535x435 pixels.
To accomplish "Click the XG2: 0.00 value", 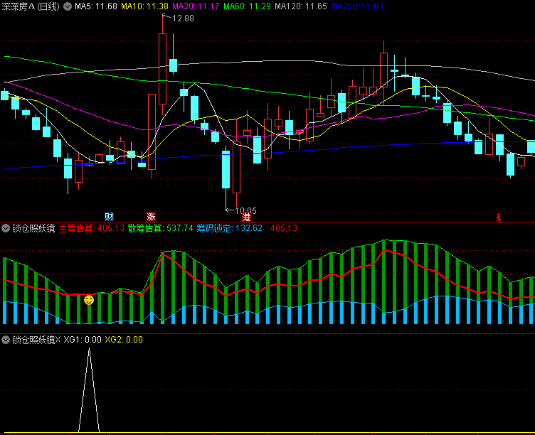I will coord(124,340).
